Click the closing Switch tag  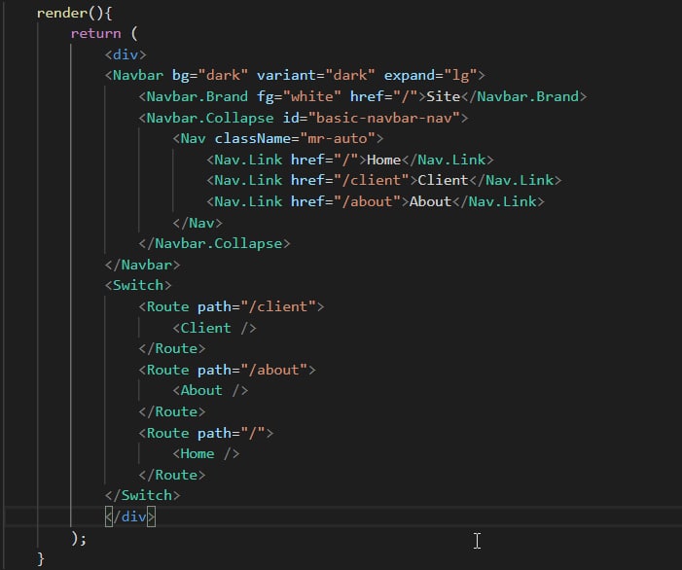[142, 495]
